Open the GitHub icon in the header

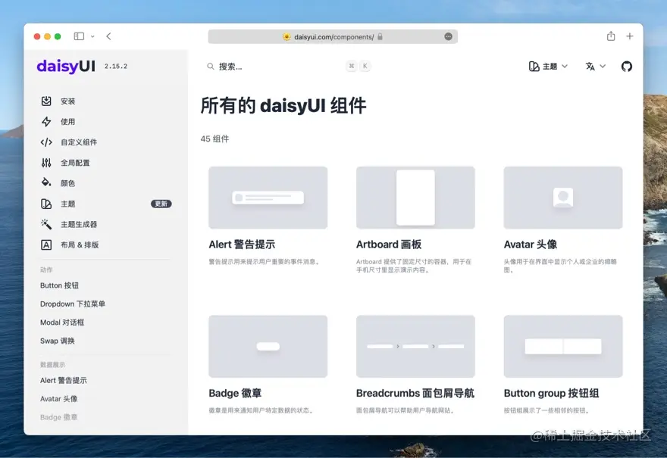click(x=626, y=66)
